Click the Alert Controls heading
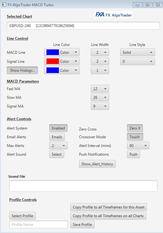163x233 pixels. tap(19, 119)
